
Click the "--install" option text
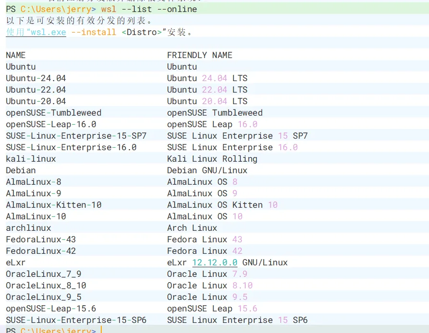pyautogui.click(x=94, y=32)
